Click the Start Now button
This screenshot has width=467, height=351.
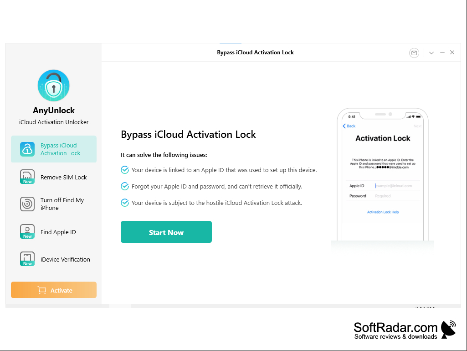[x=166, y=232]
